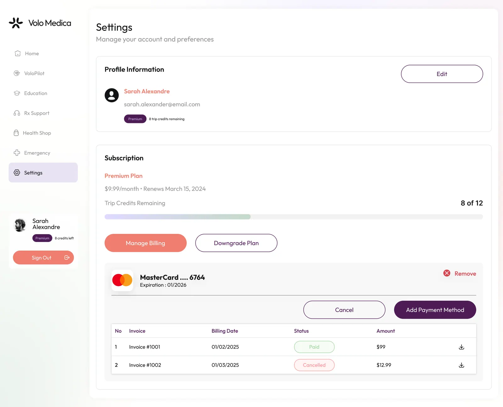Click the Trip Credits Remaining progress bar
The height and width of the screenshot is (407, 503).
[x=294, y=217]
